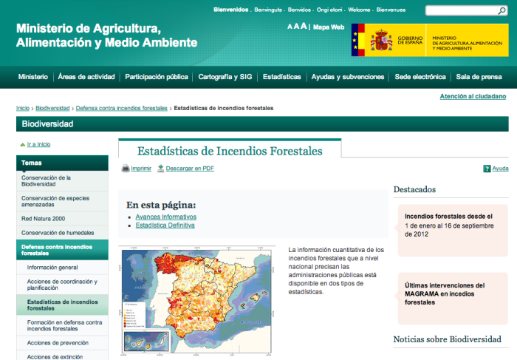517x360 pixels.
Task: Open Cartografía y SIG menu
Action: (x=225, y=77)
